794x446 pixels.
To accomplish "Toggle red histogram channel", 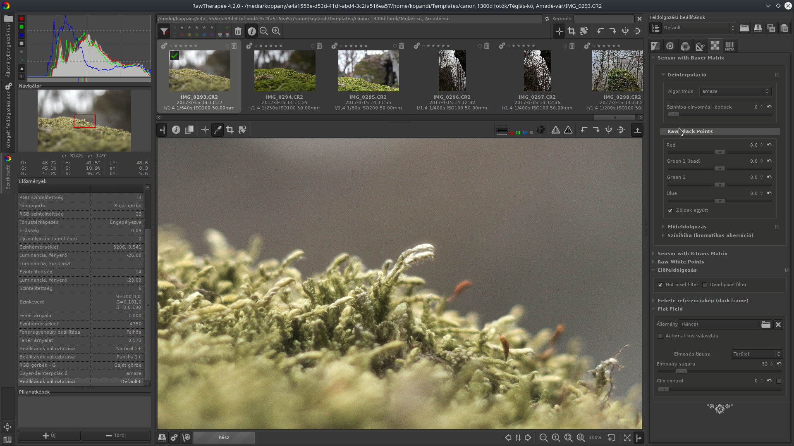I will [x=22, y=19].
